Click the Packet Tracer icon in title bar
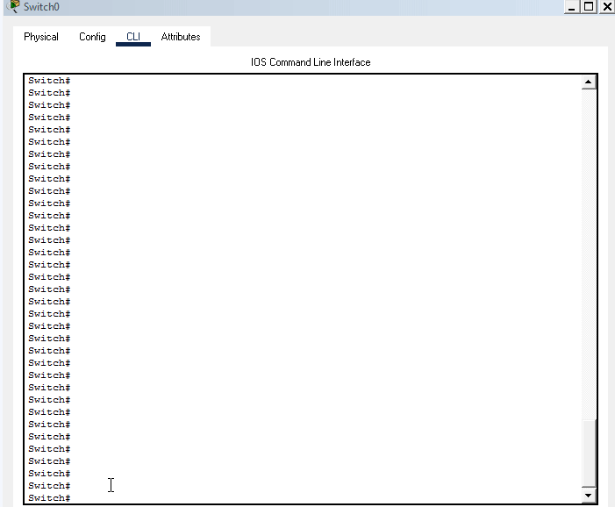 [x=11, y=7]
